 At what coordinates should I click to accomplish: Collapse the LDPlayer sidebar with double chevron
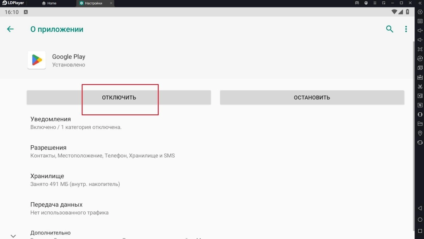pyautogui.click(x=420, y=3)
